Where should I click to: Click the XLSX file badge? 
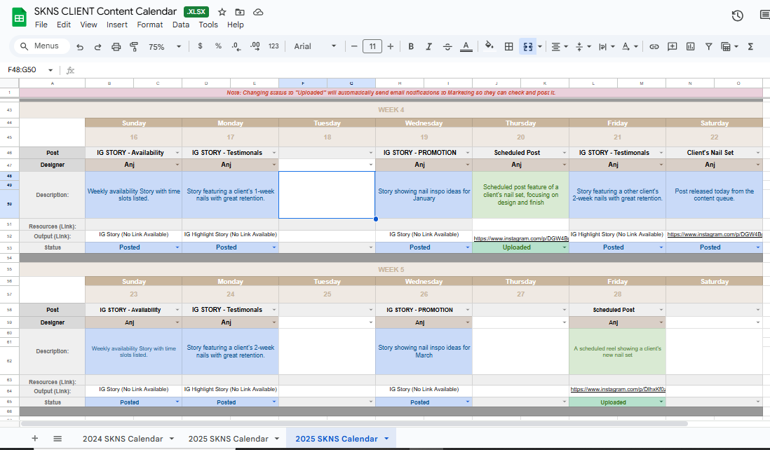[x=196, y=12]
